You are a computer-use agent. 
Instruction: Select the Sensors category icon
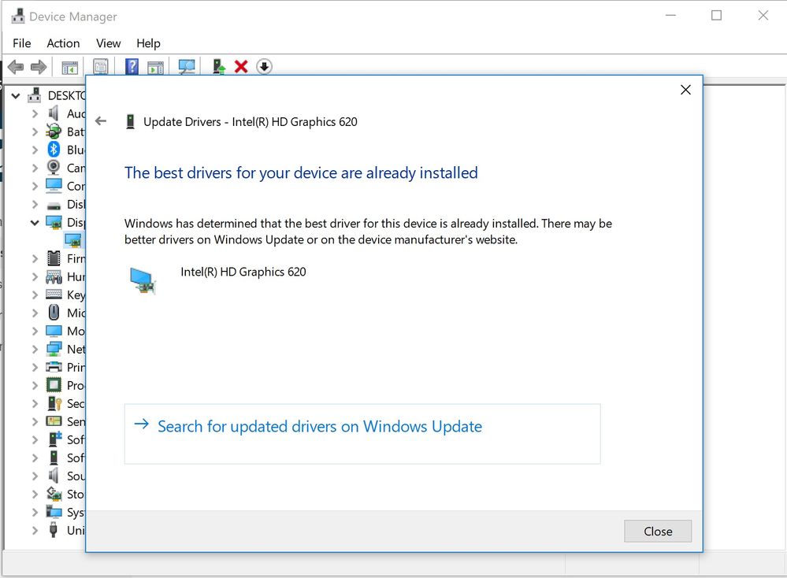pyautogui.click(x=54, y=421)
